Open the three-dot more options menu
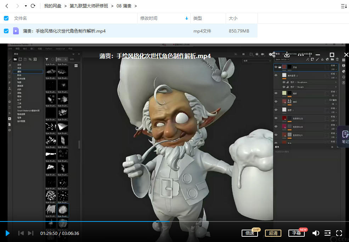 (x=301, y=55)
